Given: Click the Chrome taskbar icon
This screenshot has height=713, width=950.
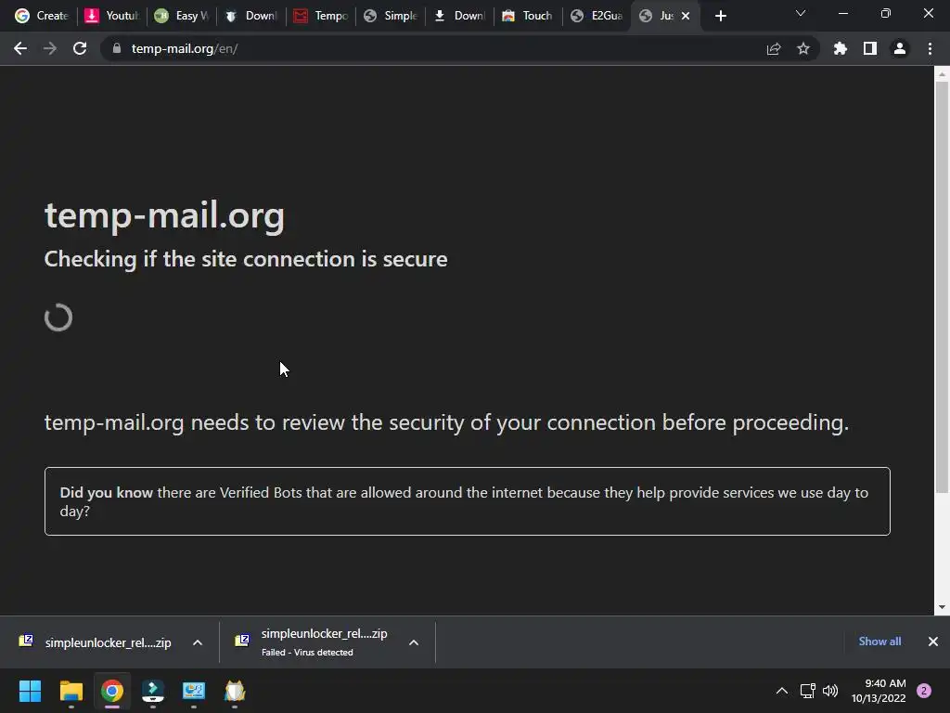Looking at the screenshot, I should pyautogui.click(x=112, y=691).
